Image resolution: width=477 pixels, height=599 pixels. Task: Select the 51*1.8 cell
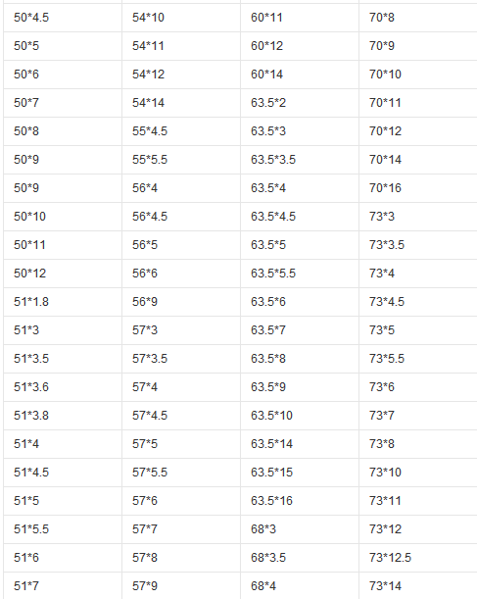point(63,302)
